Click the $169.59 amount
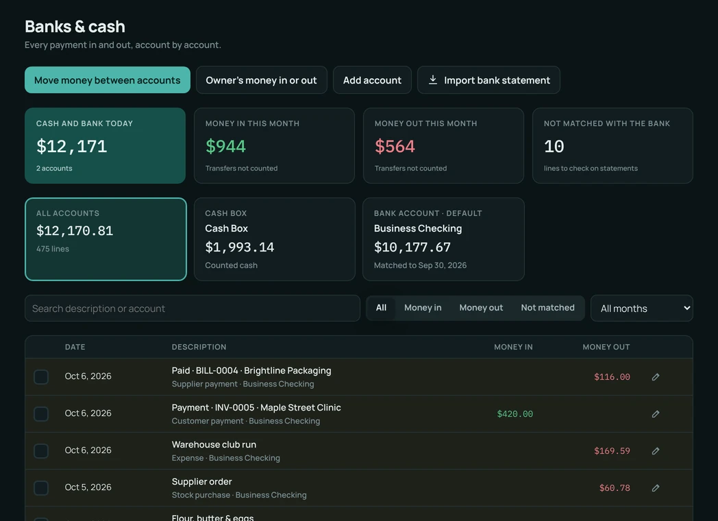Viewport: 718px width, 521px height. pyautogui.click(x=612, y=451)
